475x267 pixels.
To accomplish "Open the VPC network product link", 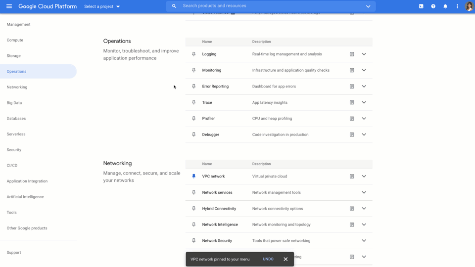I will click(x=213, y=176).
